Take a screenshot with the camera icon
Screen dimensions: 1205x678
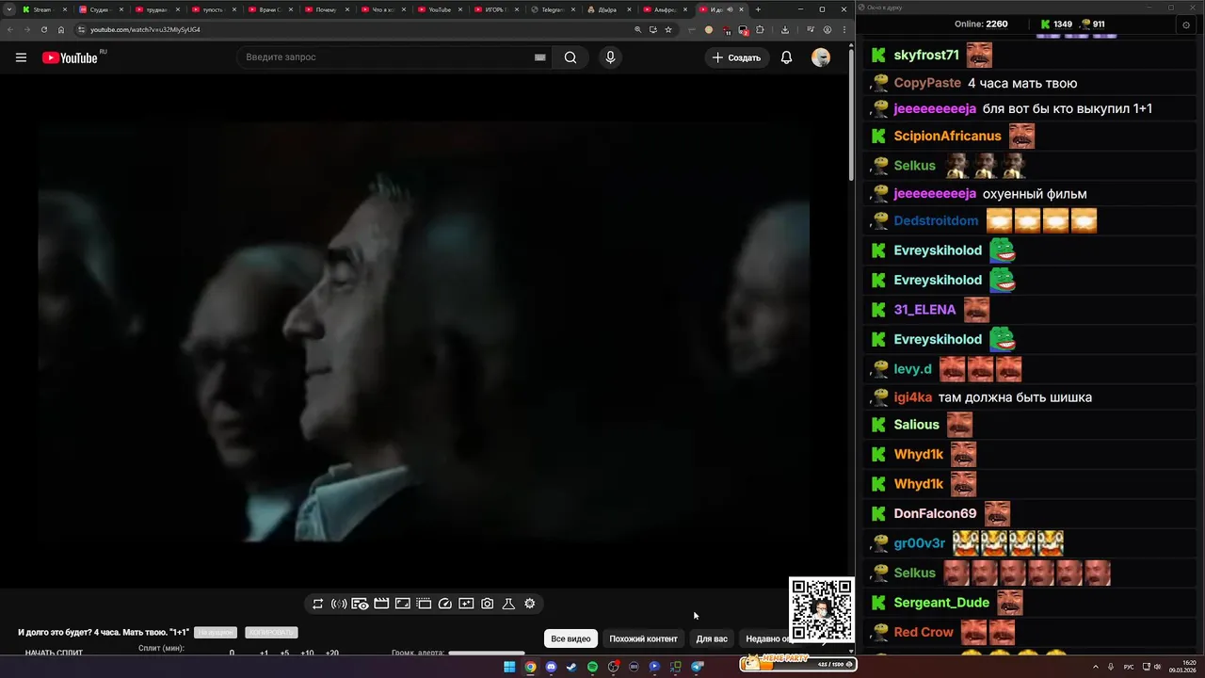[x=488, y=604]
